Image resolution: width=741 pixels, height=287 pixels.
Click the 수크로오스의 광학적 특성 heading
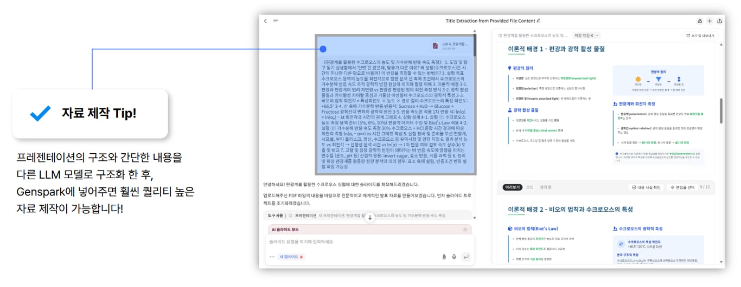click(641, 229)
